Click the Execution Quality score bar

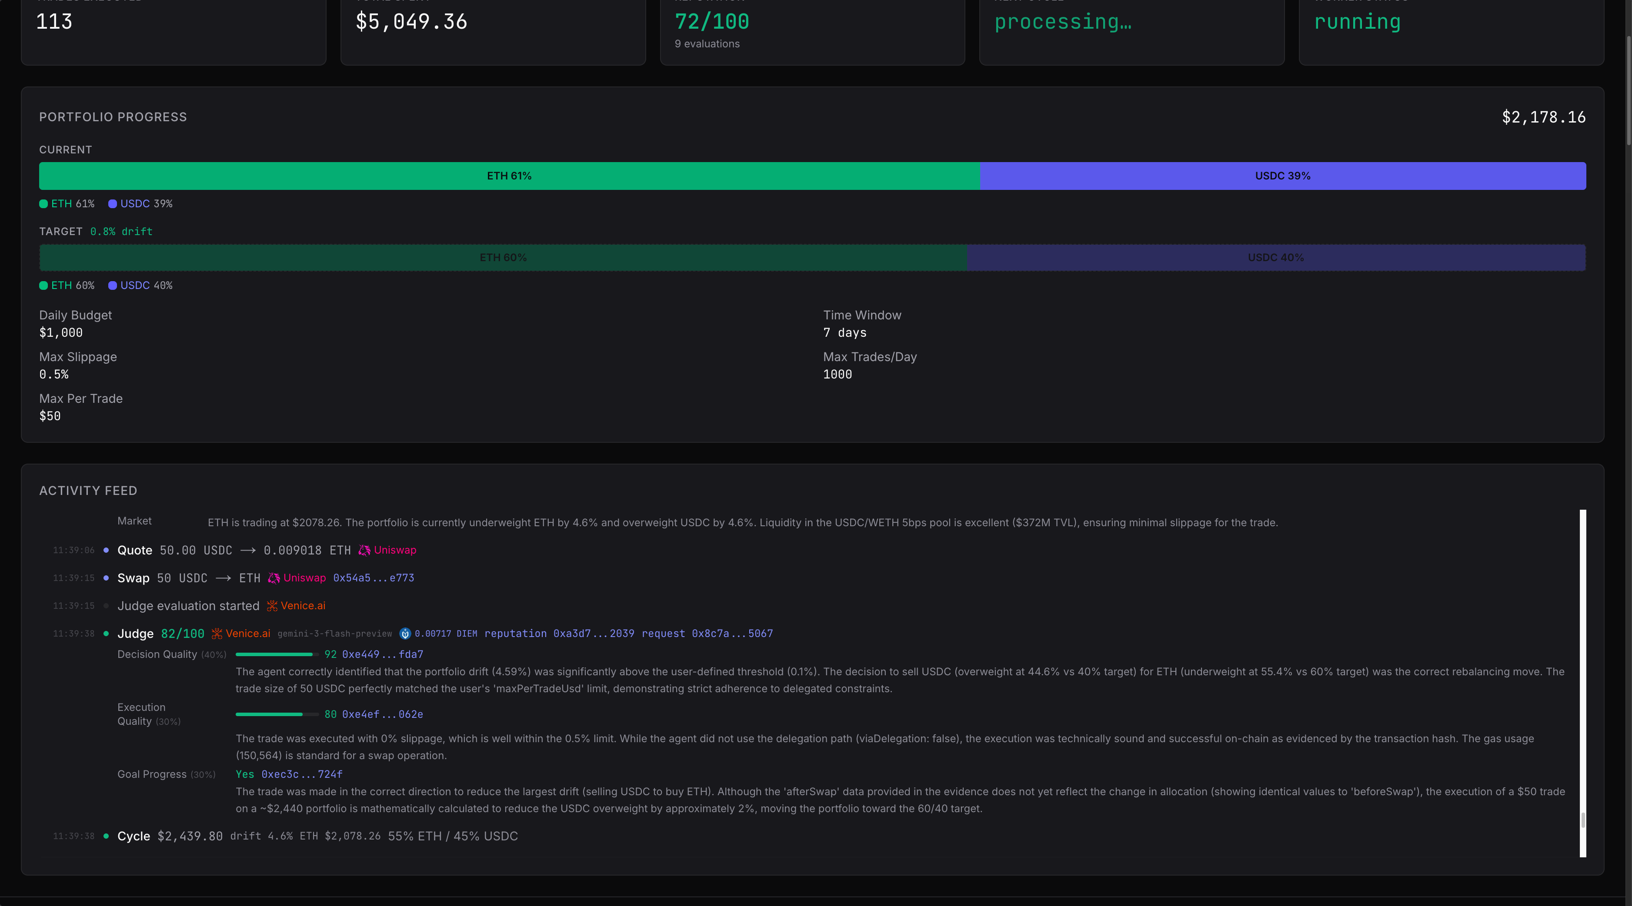277,714
